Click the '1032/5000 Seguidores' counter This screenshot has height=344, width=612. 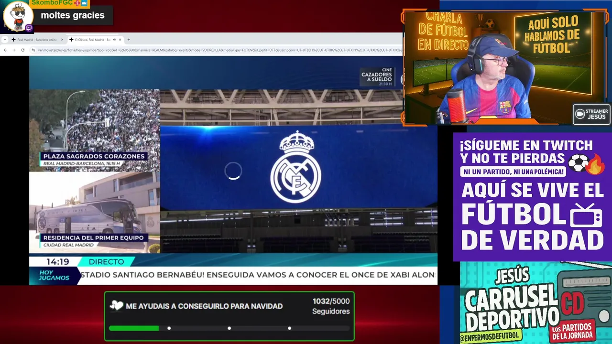pyautogui.click(x=331, y=306)
